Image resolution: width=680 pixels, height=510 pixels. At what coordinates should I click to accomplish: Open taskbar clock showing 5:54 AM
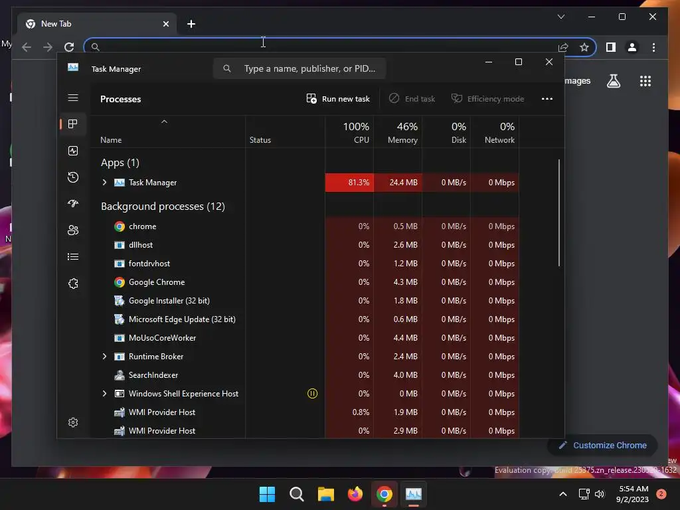click(632, 494)
